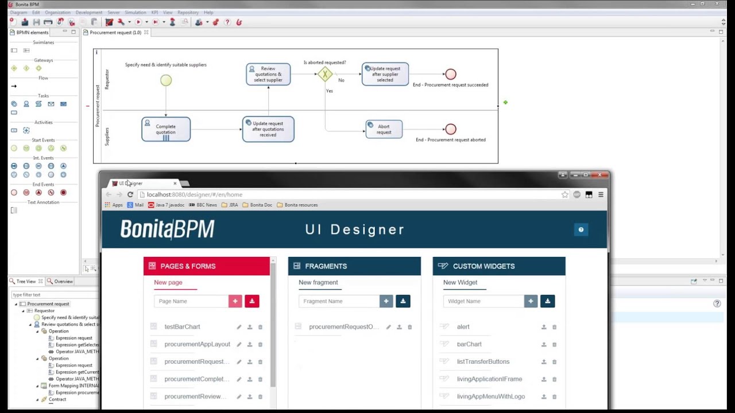This screenshot has width=735, height=413.
Task: Open dropdown arrow next to Debug button
Action: pyautogui.click(x=164, y=22)
